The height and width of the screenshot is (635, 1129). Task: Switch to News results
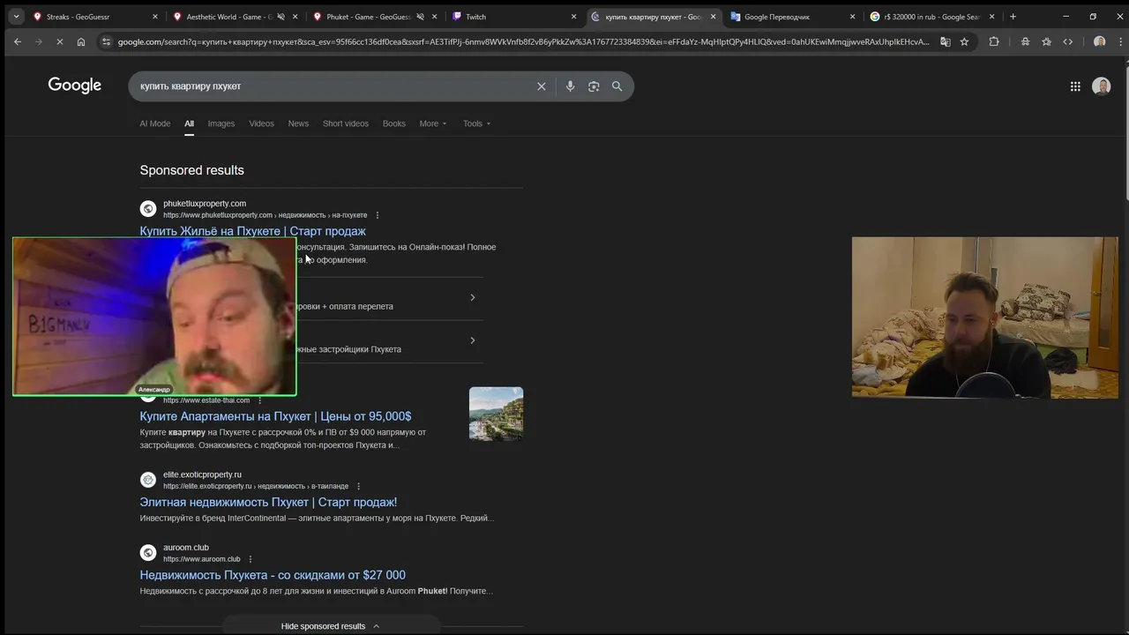298,123
